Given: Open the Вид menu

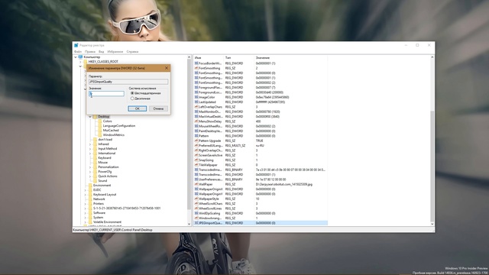Looking at the screenshot, I should pos(102,51).
